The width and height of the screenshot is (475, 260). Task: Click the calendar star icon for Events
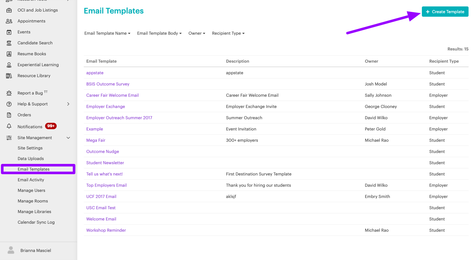click(9, 32)
